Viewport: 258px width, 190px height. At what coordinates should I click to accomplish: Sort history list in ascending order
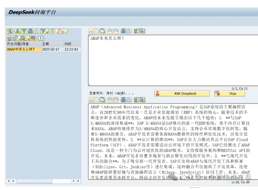17,31
